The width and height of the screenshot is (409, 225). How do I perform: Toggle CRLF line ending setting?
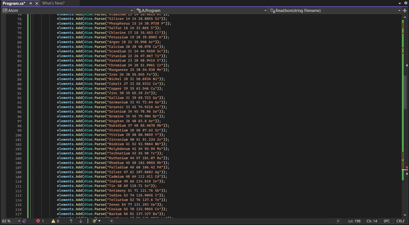(x=401, y=221)
